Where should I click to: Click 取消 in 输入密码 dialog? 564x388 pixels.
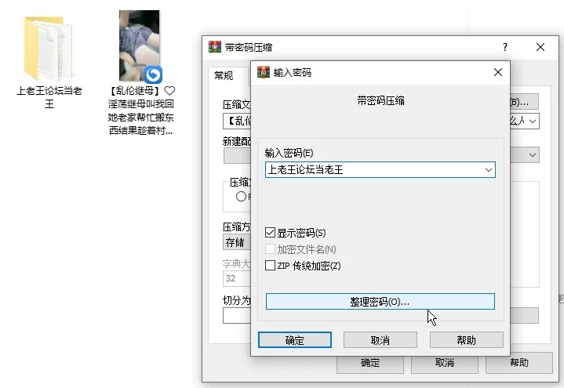pyautogui.click(x=380, y=340)
